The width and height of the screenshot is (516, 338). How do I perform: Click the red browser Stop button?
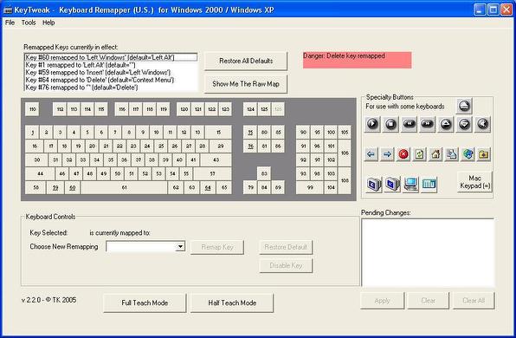(x=403, y=154)
